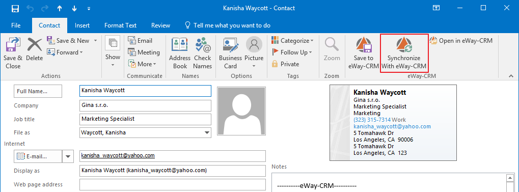The width and height of the screenshot is (519, 192).
Task: Click the business card preview
Action: (x=393, y=123)
